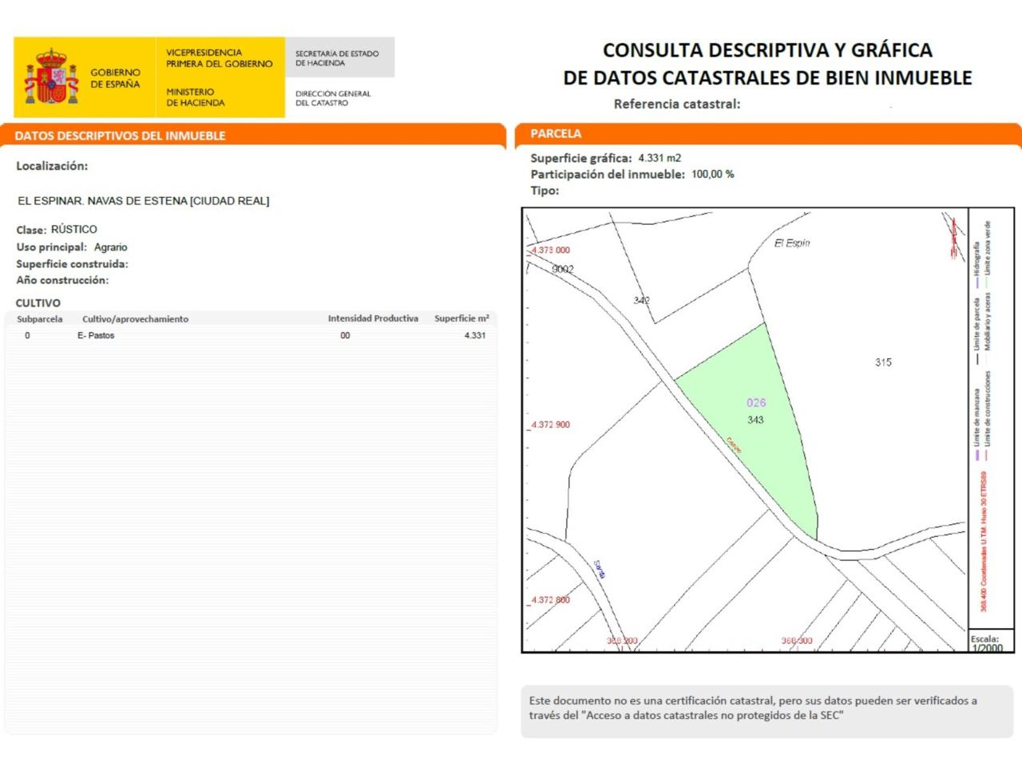Viewport: 1022px width, 766px height.
Task: Click the parcel number 343 label
Action: click(x=755, y=420)
